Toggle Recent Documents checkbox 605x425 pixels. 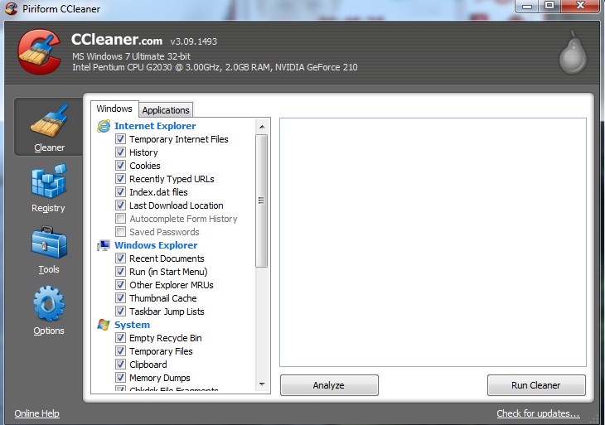(x=121, y=258)
